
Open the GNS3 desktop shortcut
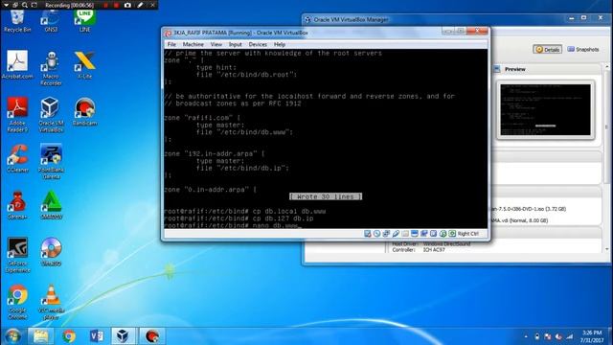click(x=51, y=21)
